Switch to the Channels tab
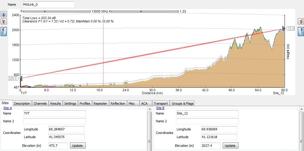The width and height of the screenshot is (304, 151). (x=40, y=103)
